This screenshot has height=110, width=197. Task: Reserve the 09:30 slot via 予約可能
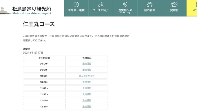point(87,70)
